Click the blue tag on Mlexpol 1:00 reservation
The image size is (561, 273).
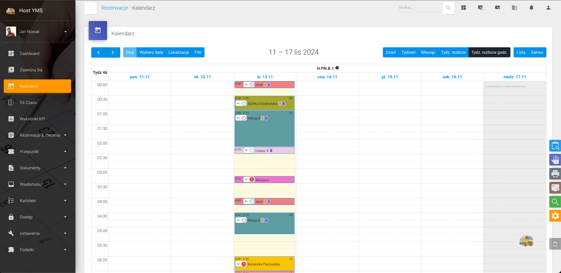(266, 118)
